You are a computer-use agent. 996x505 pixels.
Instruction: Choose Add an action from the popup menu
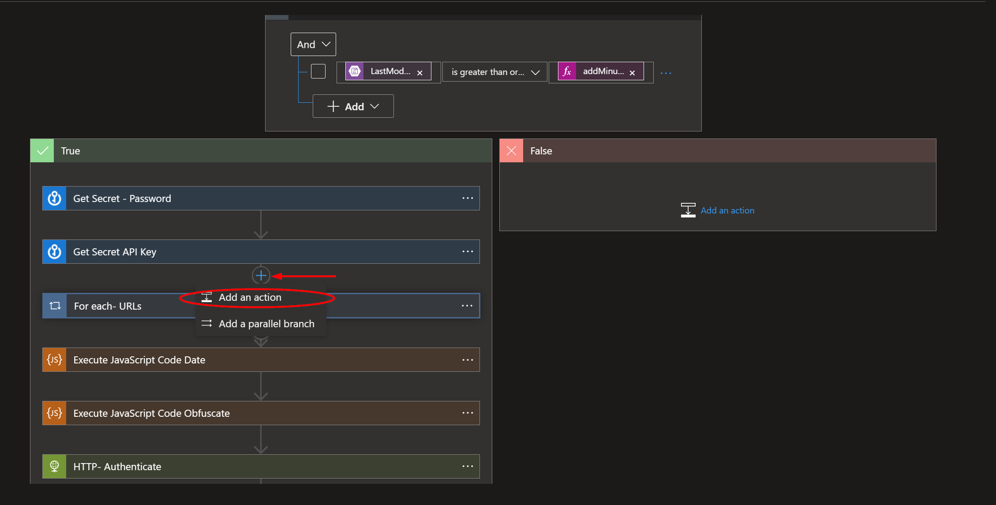(x=250, y=298)
